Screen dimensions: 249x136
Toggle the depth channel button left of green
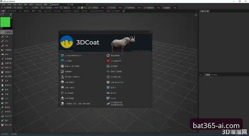click(x=79, y=8)
